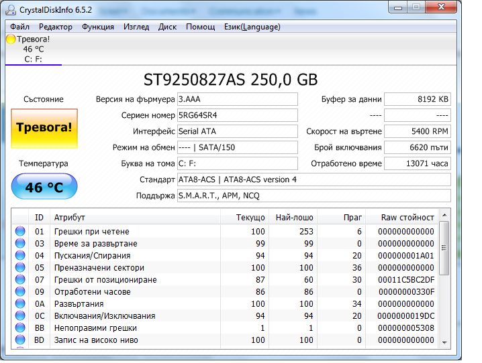Click the attribute list scrollbar thumb
482x363 pixels.
444,248
